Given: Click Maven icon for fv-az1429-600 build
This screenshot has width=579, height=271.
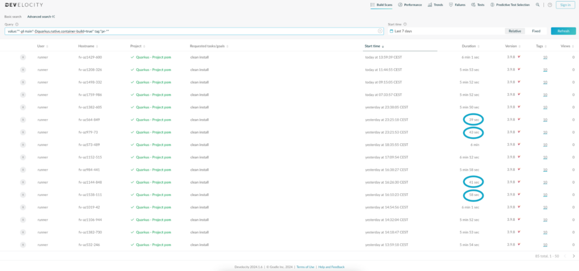Looking at the screenshot, I should point(519,57).
